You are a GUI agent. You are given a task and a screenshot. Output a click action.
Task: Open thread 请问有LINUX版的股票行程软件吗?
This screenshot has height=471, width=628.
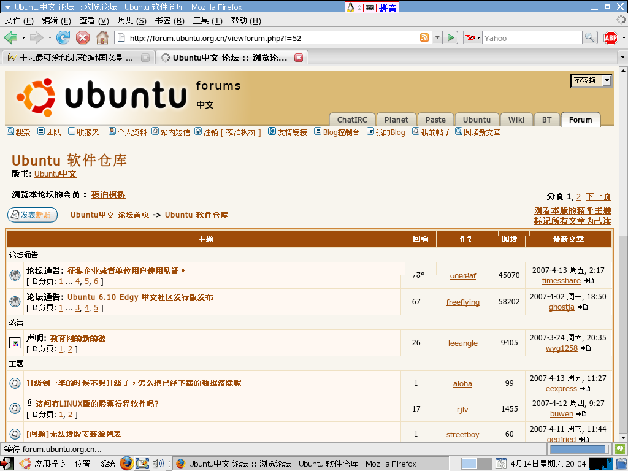click(x=97, y=404)
